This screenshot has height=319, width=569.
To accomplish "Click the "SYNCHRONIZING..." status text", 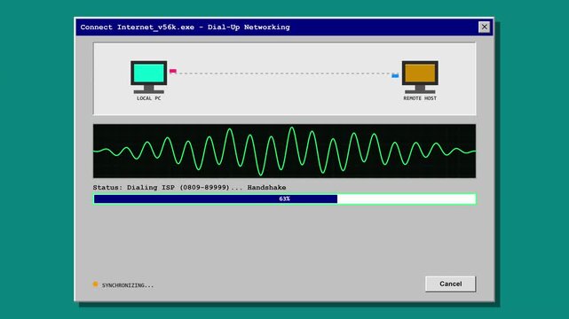I will (128, 285).
